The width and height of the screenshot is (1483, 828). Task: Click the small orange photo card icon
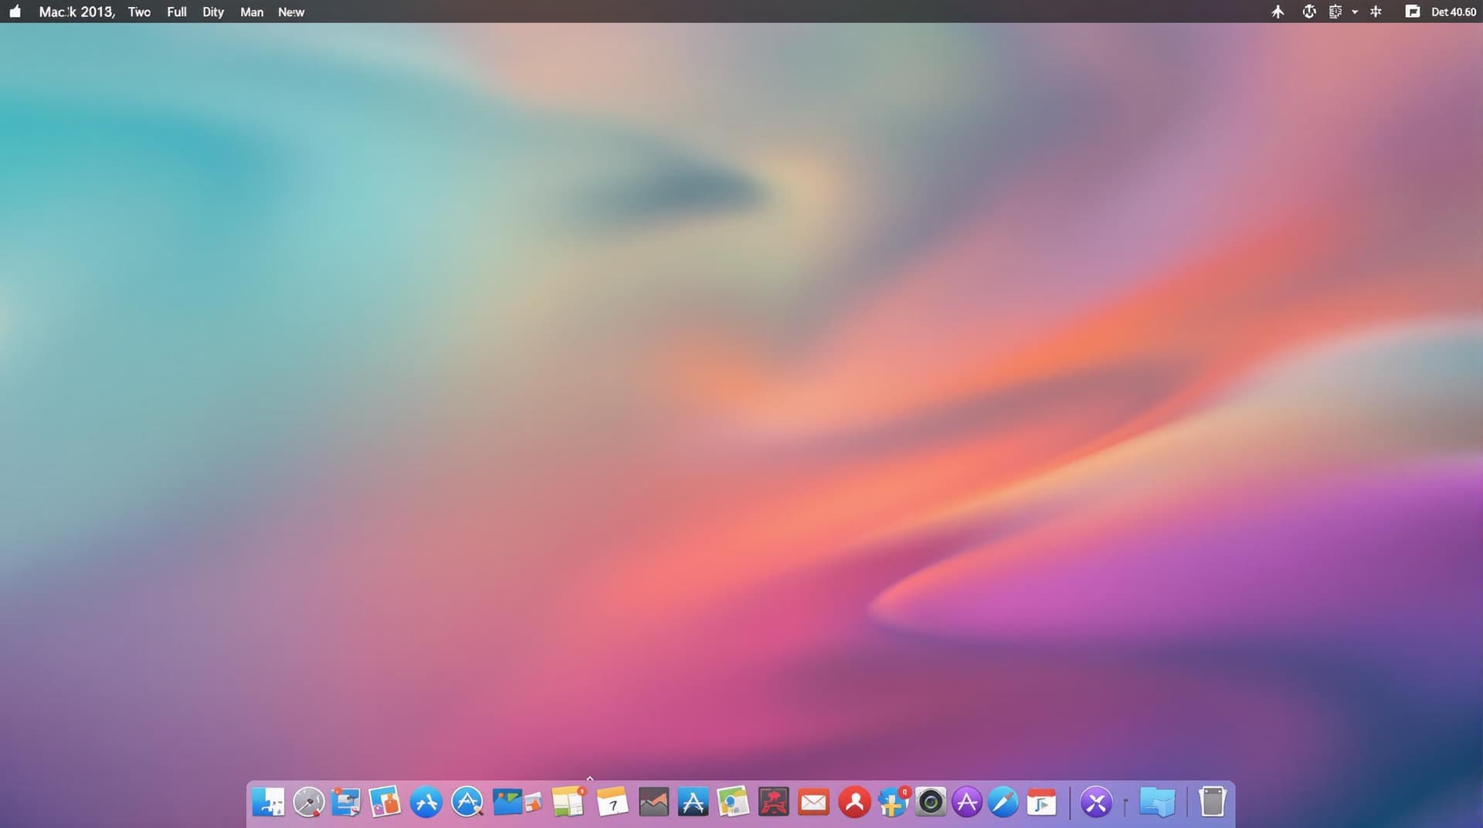coord(534,804)
